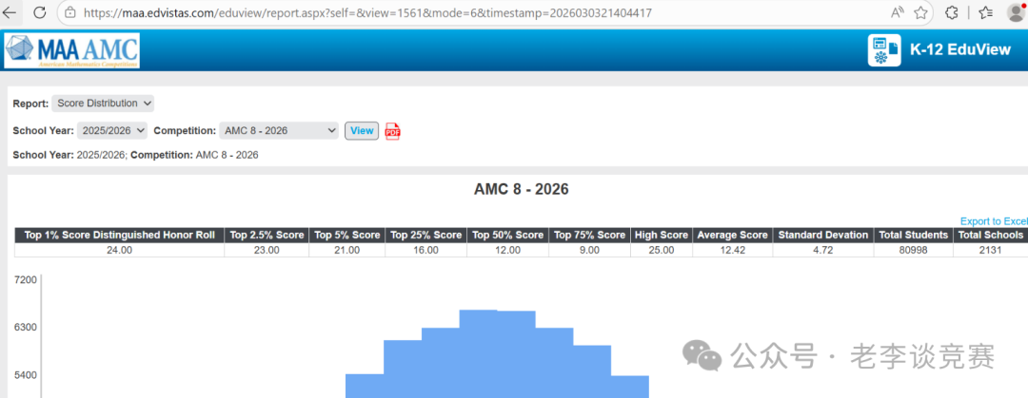1028x398 pixels.
Task: Select the 80998 total students value
Action: pos(913,250)
